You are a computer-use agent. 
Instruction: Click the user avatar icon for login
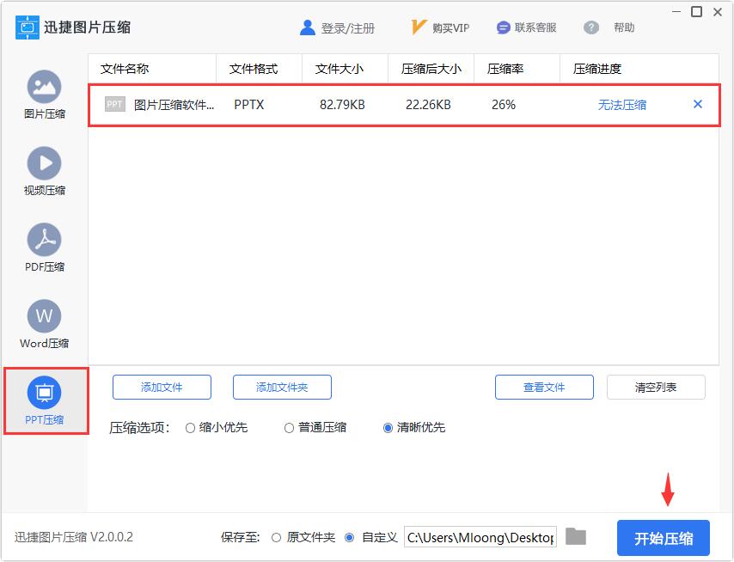tap(307, 27)
